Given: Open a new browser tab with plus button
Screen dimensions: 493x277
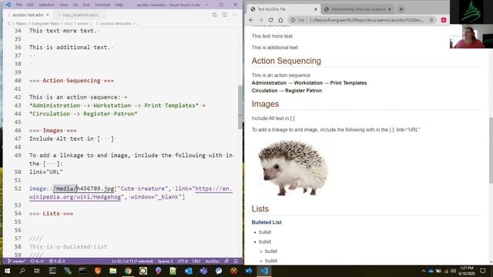Looking at the screenshot, I should pyautogui.click(x=401, y=9).
